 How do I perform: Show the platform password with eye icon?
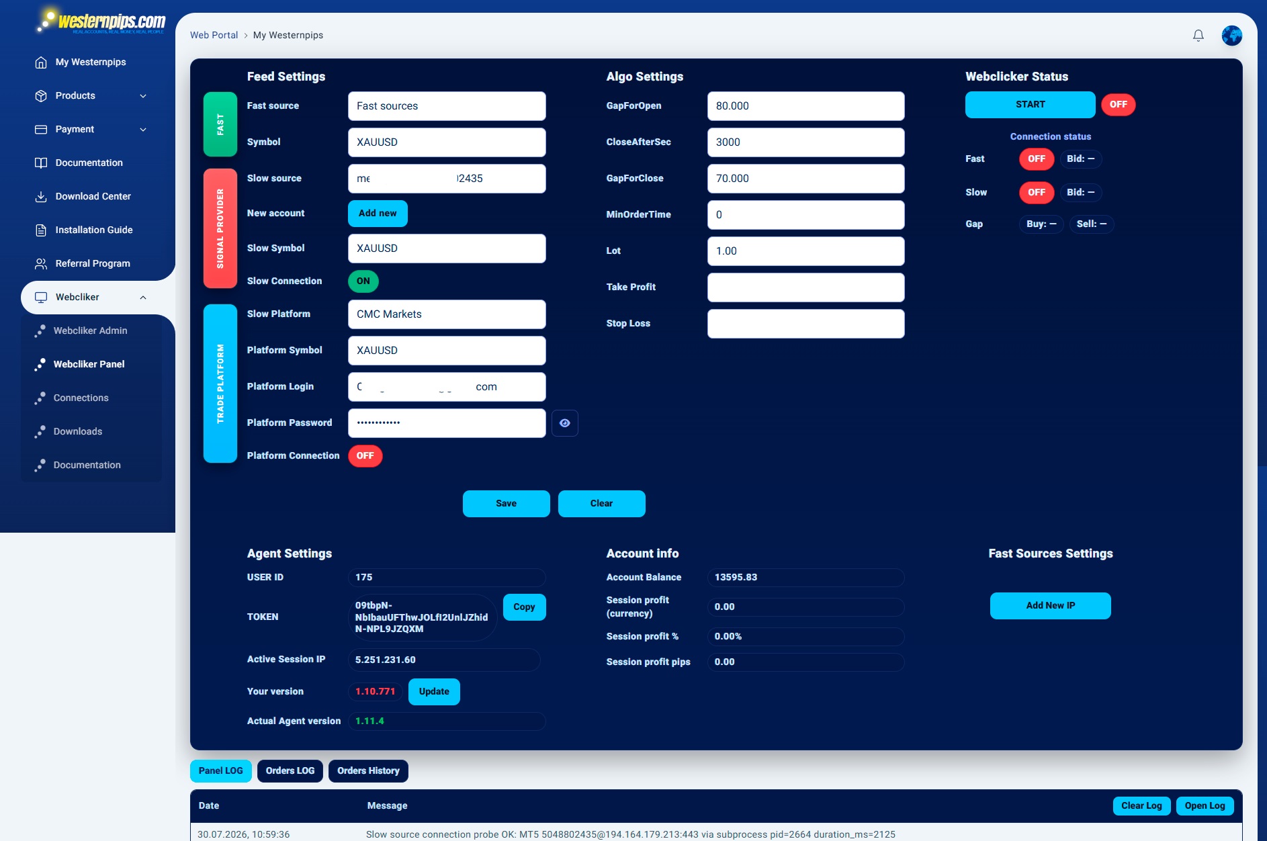[x=565, y=423]
